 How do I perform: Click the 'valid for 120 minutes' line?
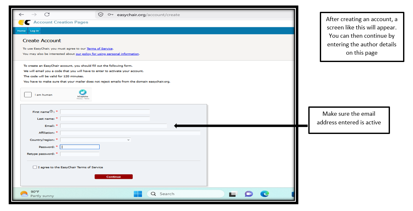pos(54,76)
